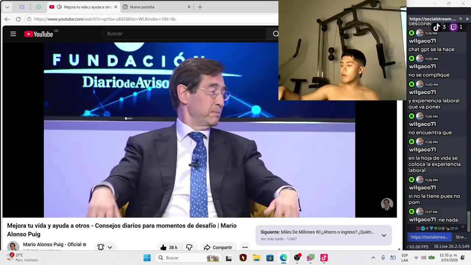Click the webcam overlay preview
The height and width of the screenshot is (265, 471).
[x=342, y=50]
